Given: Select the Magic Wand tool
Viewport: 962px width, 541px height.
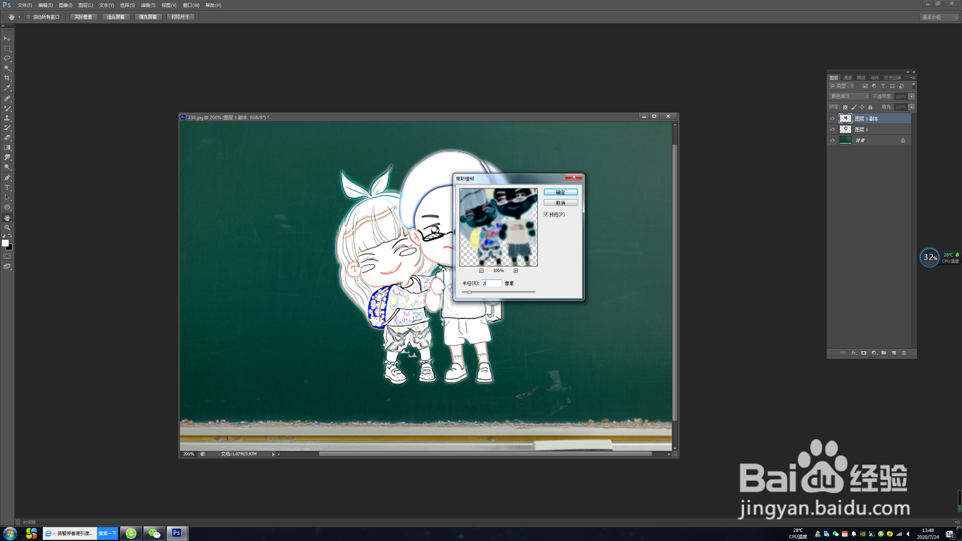Looking at the screenshot, I should [7, 68].
